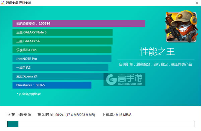This screenshot has width=201, height=131.
Task: Select the 小米NOTE Pro bar
Action: tap(62, 59)
